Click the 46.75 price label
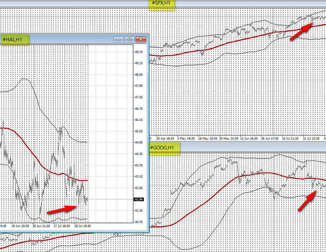Image resolution: width=326 pixels, height=252 pixels. (x=139, y=108)
